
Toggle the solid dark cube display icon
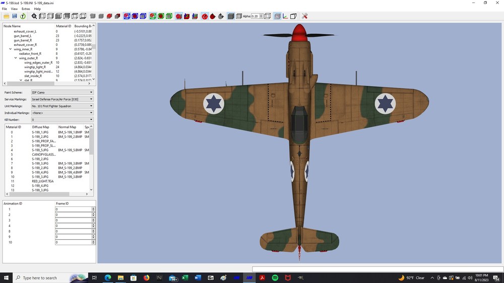(230, 16)
